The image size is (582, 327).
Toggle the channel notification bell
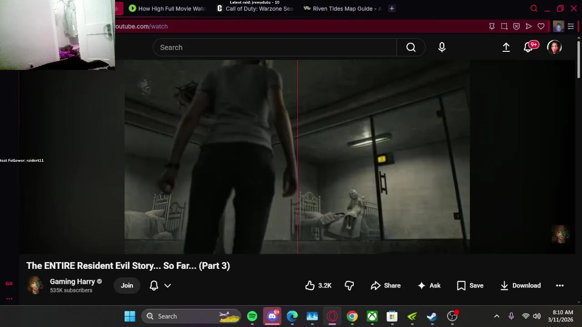[154, 285]
